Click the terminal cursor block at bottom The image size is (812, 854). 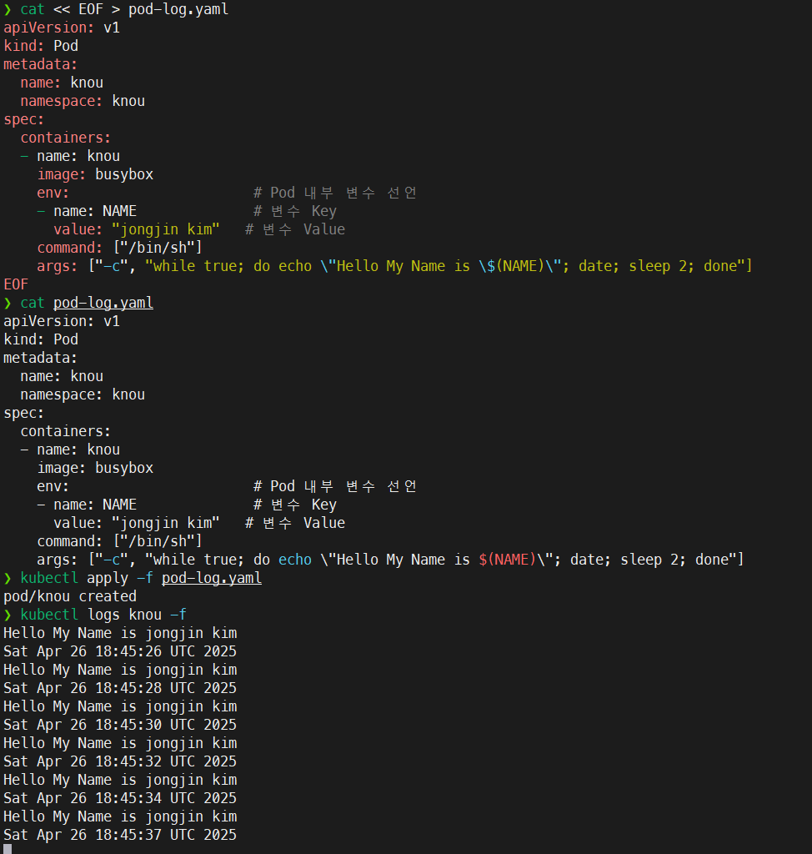[8, 849]
